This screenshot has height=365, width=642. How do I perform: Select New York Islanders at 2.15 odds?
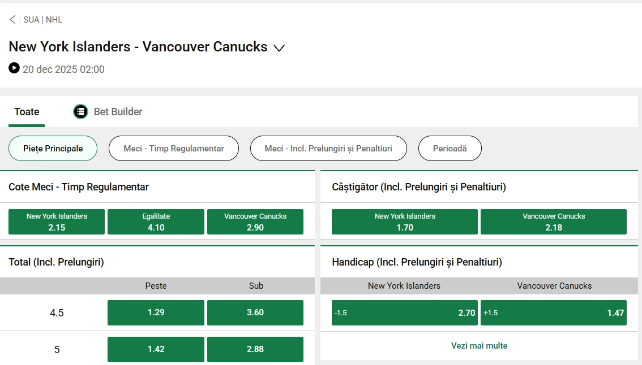click(56, 221)
